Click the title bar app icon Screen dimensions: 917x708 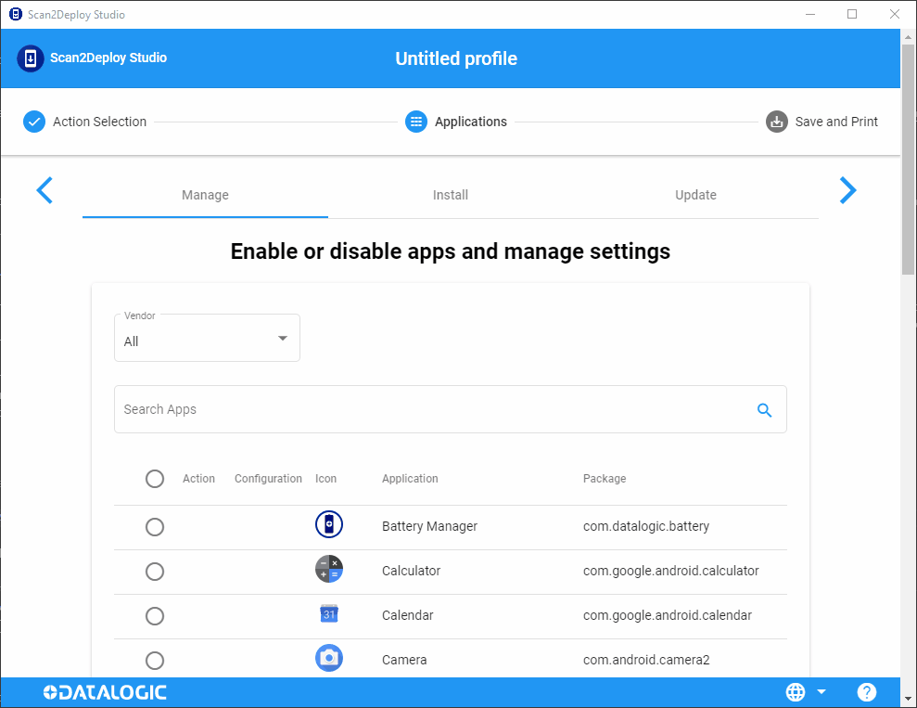[16, 14]
